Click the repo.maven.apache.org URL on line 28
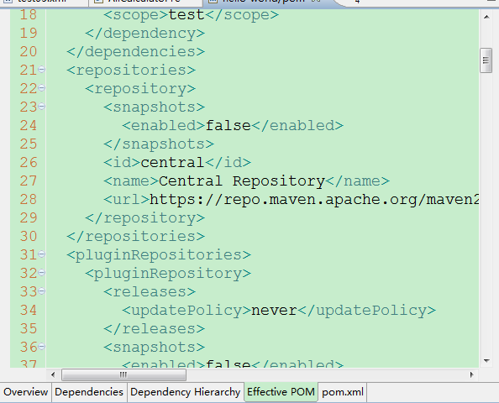The height and width of the screenshot is (403, 499). 314,200
